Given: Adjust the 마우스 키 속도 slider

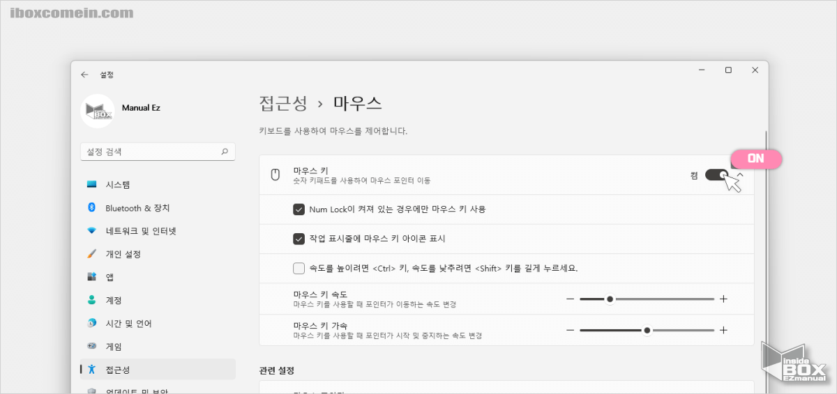Looking at the screenshot, I should point(647,299).
